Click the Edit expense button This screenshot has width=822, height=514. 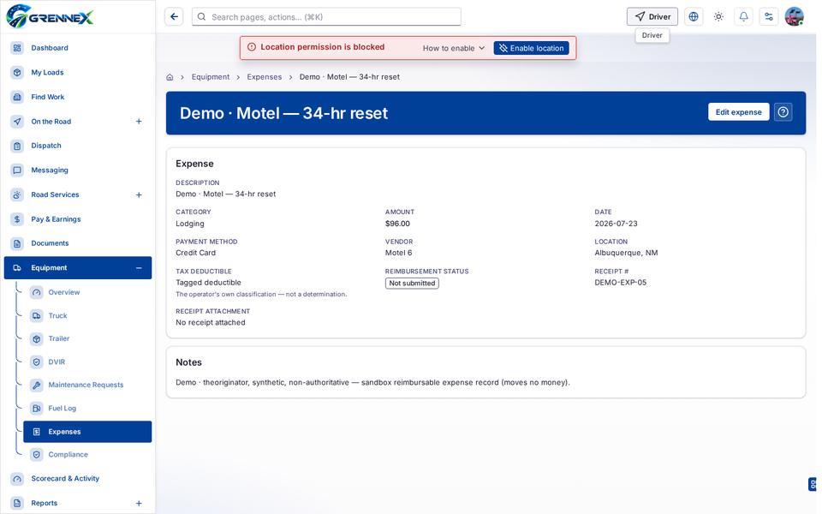738,111
